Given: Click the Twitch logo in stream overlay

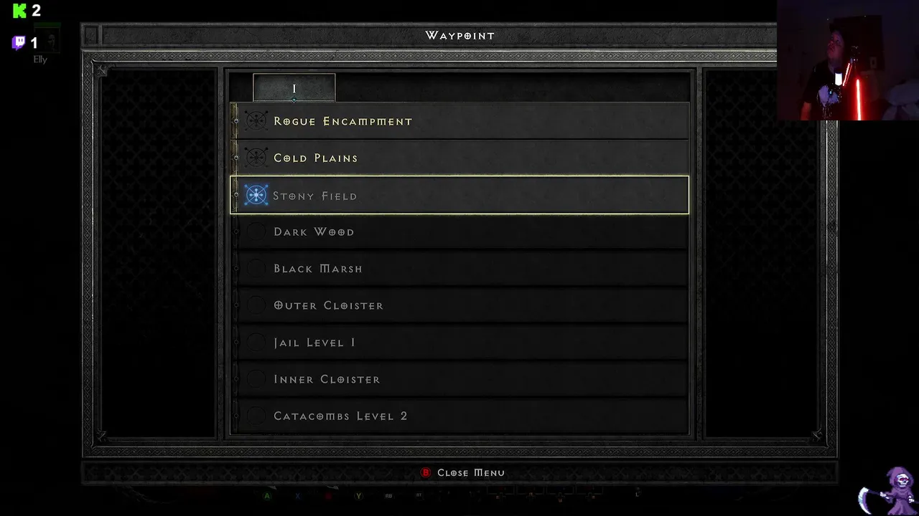Looking at the screenshot, I should [x=19, y=43].
